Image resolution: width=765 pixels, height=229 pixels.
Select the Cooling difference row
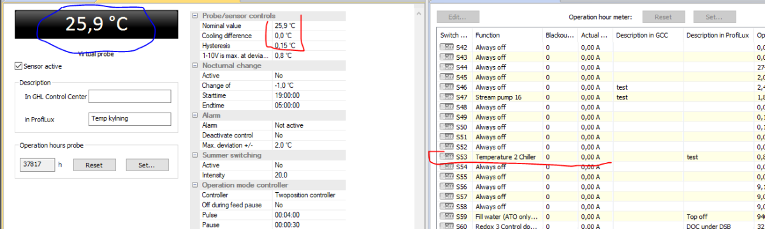(273, 36)
